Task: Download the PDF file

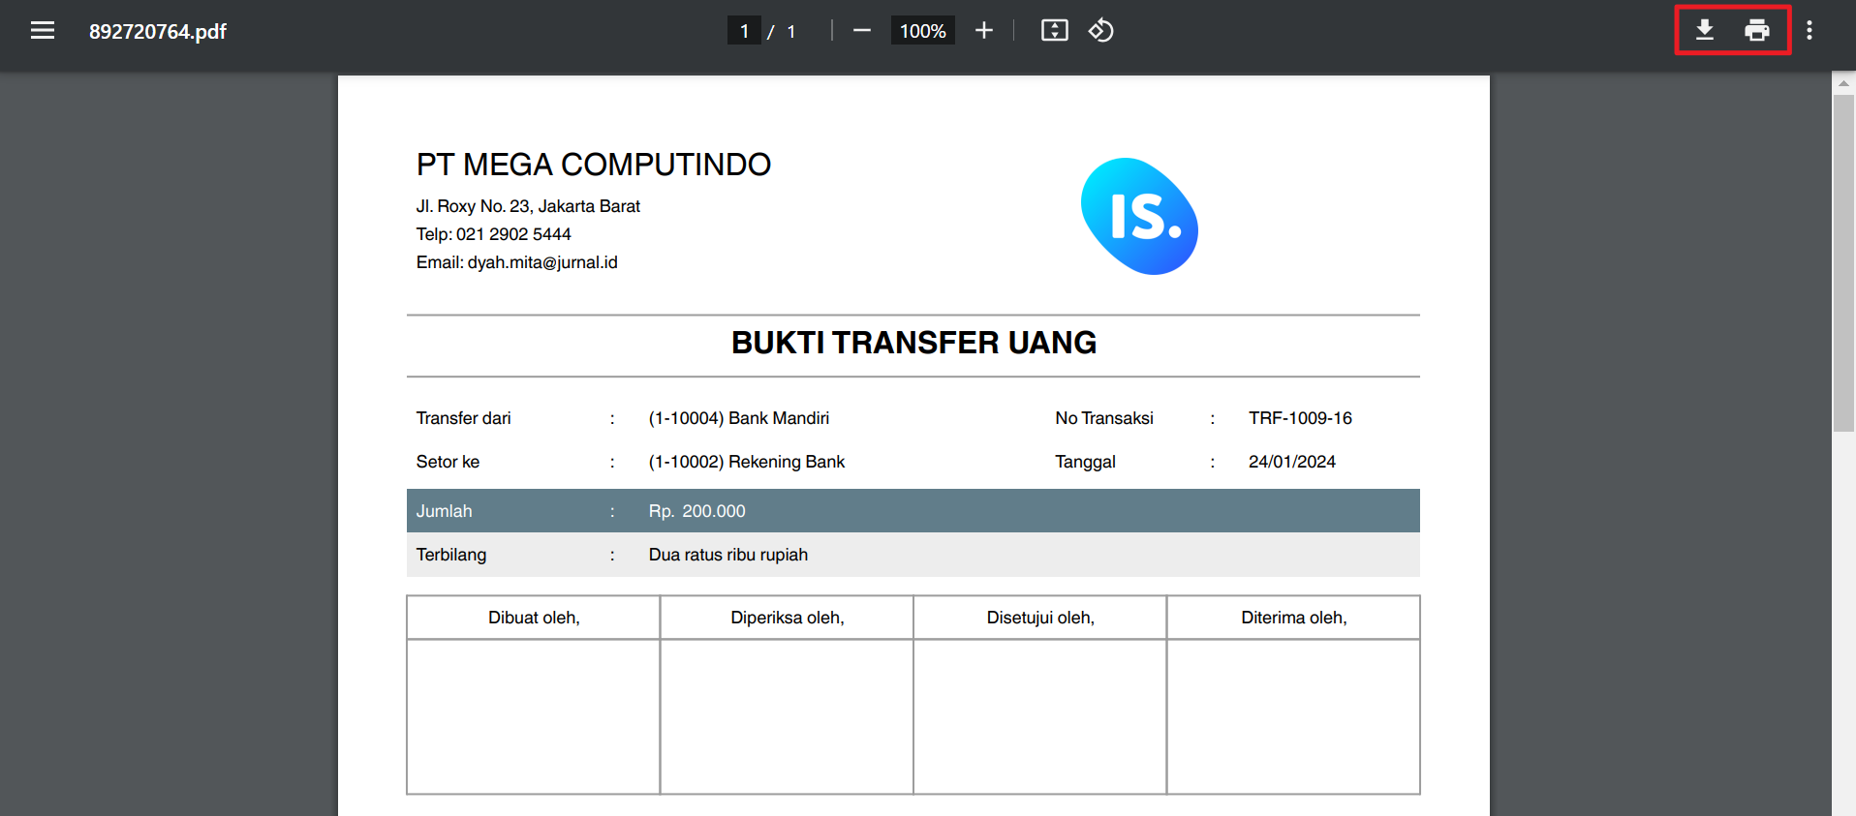Action: pos(1705,31)
